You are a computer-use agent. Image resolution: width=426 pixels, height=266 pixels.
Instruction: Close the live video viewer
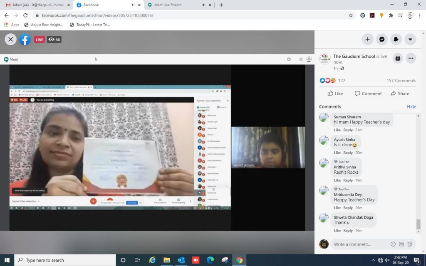coord(11,39)
